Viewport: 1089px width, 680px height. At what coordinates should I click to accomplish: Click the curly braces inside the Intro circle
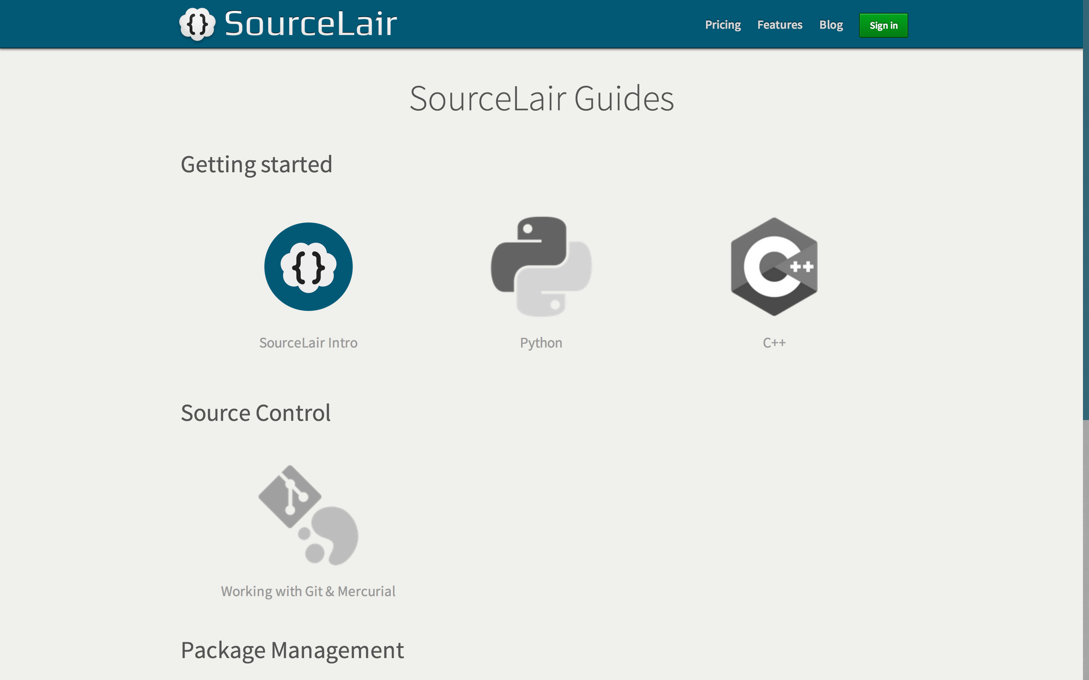click(308, 267)
